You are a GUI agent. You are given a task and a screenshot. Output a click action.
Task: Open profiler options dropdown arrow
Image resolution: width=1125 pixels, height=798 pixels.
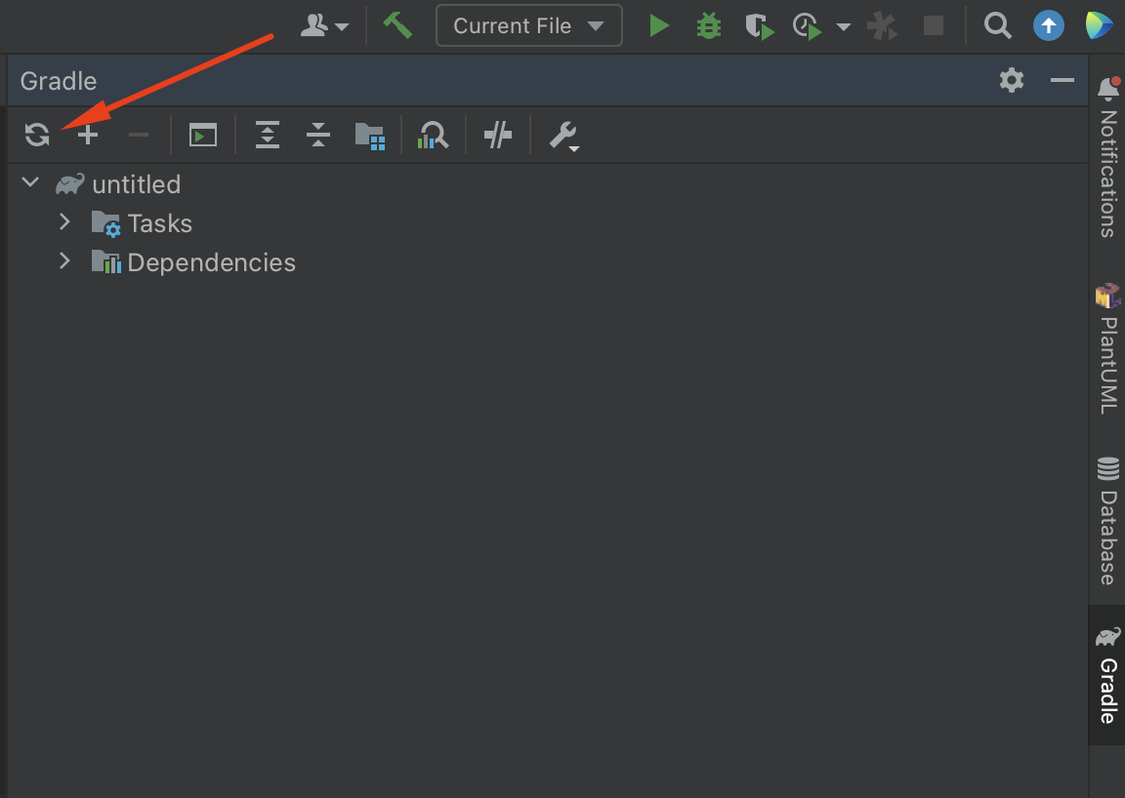[x=844, y=27]
